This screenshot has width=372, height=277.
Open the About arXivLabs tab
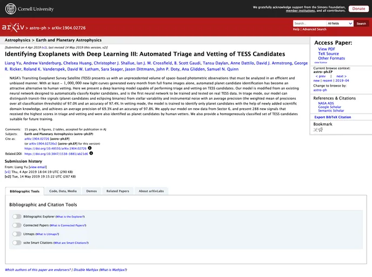point(151,191)
